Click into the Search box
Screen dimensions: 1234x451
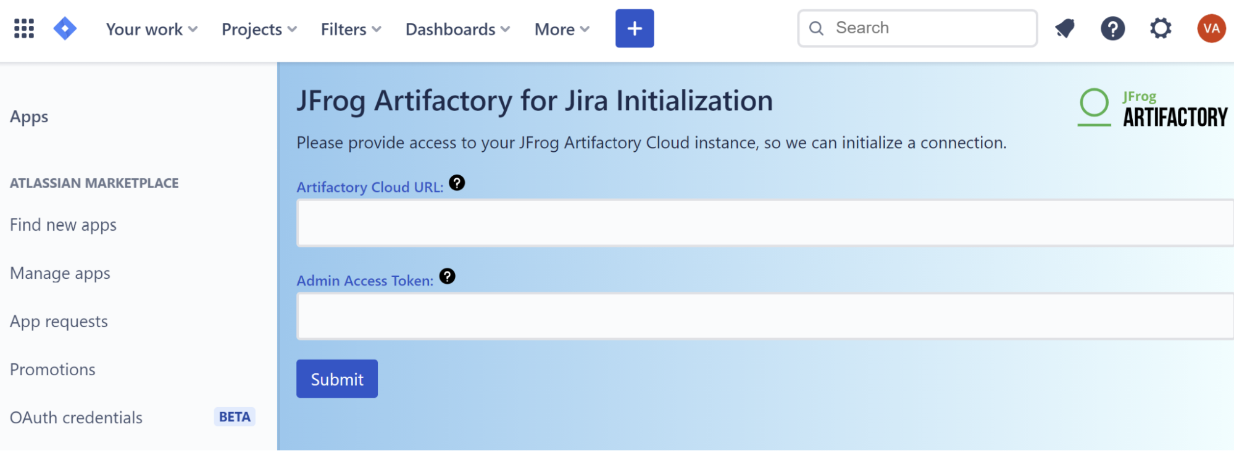click(917, 28)
